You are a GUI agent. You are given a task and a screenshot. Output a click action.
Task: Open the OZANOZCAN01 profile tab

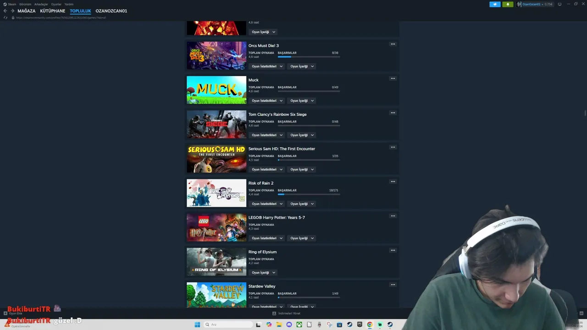(x=111, y=11)
